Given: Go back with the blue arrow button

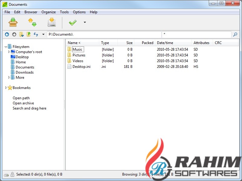Looking at the screenshot, I should coord(7,34).
